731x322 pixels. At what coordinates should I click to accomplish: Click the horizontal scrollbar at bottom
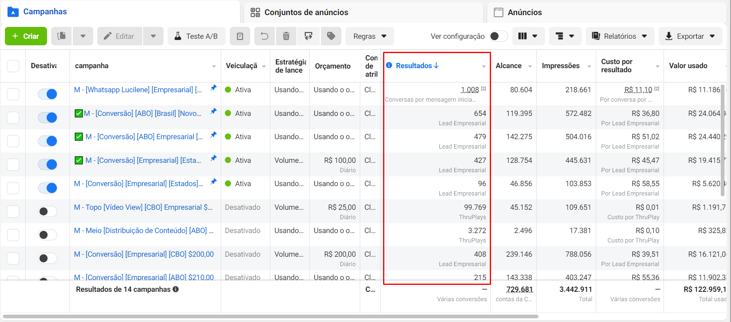pyautogui.click(x=270, y=316)
